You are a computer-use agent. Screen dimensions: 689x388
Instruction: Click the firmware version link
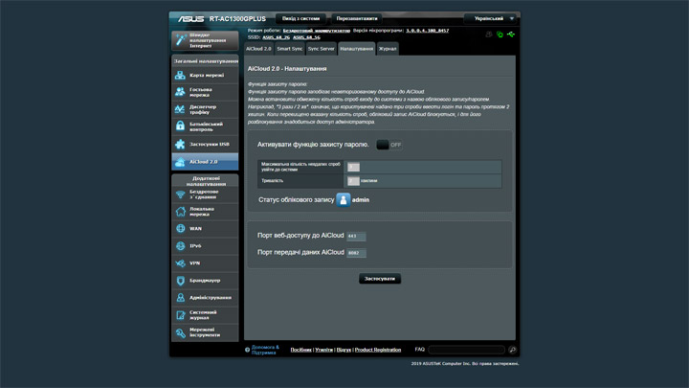click(x=427, y=31)
